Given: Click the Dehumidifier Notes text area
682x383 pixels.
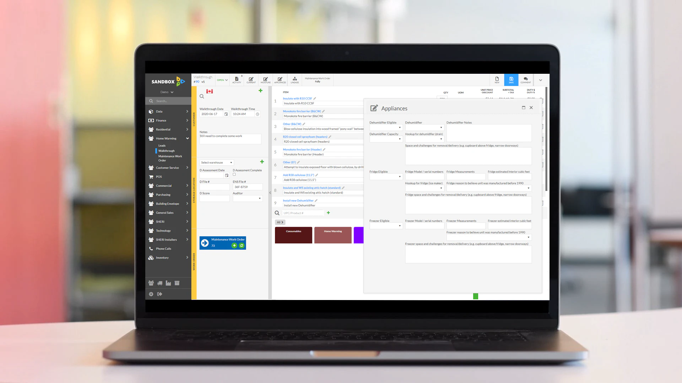Looking at the screenshot, I should point(489,133).
